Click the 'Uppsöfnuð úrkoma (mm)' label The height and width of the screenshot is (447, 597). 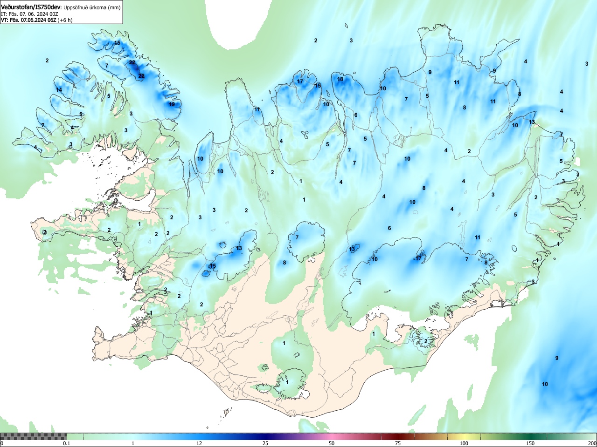coord(92,8)
